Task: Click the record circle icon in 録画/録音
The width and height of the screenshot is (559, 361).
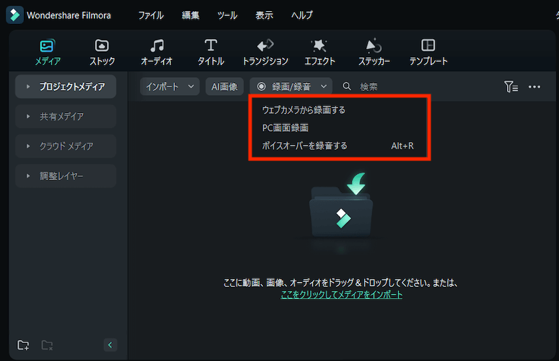Action: (x=262, y=86)
